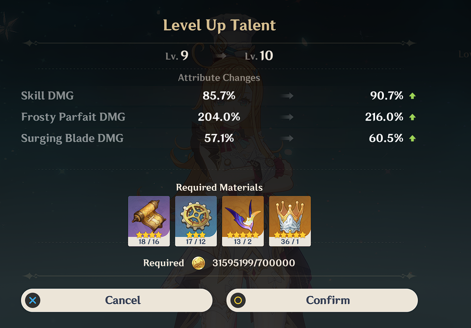
Task: Click the 36 / 1 crown count
Action: click(290, 242)
